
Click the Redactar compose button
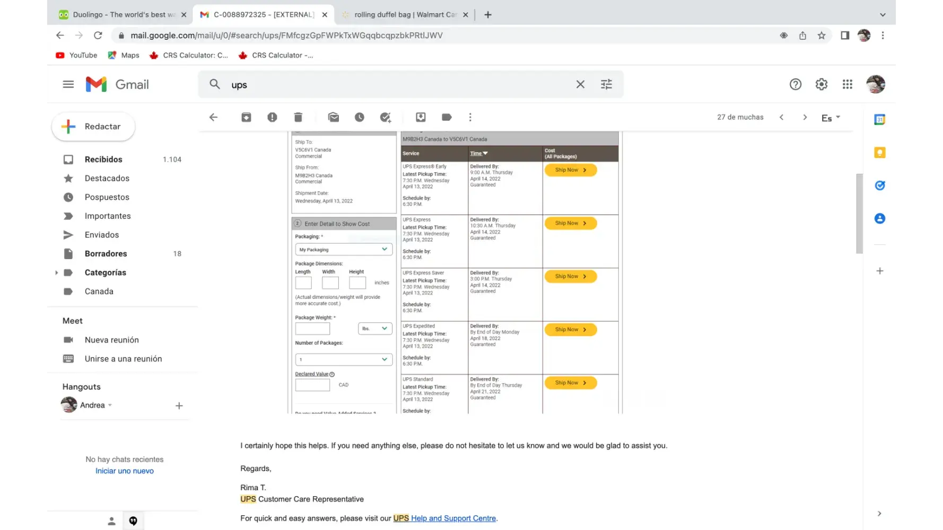click(x=93, y=127)
